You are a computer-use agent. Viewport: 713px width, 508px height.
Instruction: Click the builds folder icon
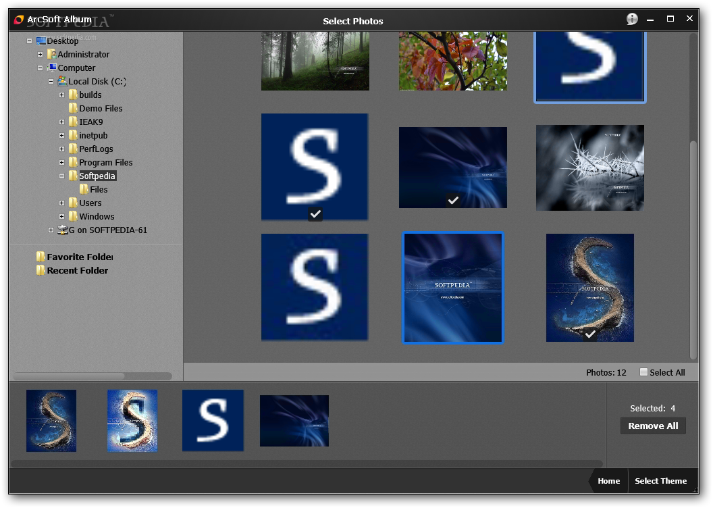(73, 95)
